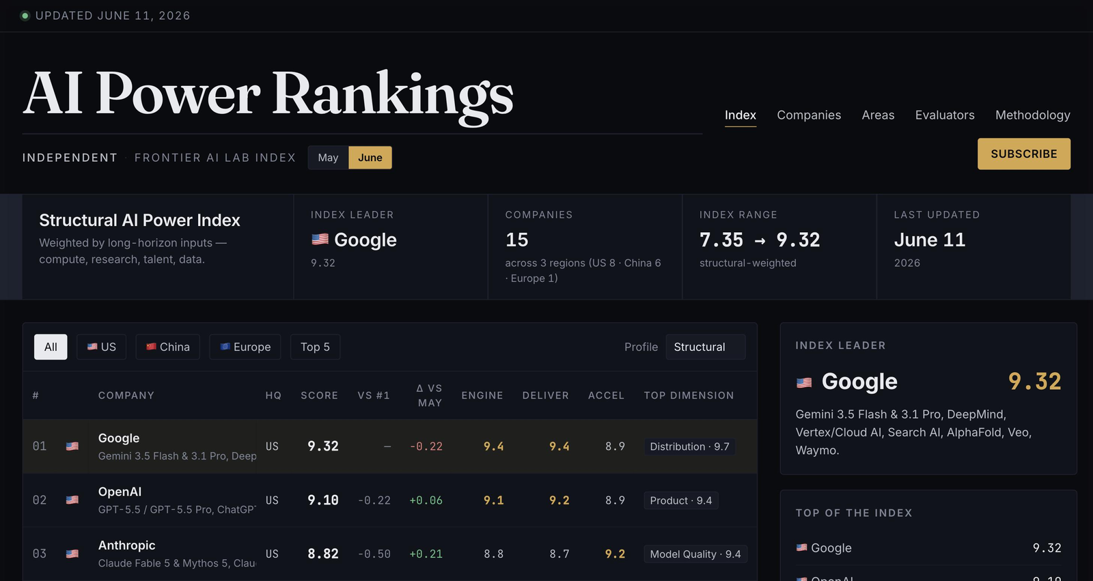Sort by the VS #1 column

374,395
